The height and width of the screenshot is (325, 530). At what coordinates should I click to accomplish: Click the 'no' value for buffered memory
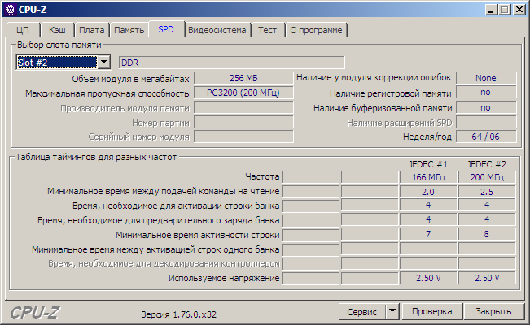pyautogui.click(x=486, y=108)
